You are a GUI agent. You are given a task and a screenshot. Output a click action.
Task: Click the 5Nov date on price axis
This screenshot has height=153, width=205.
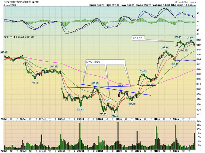(x=176, y=119)
